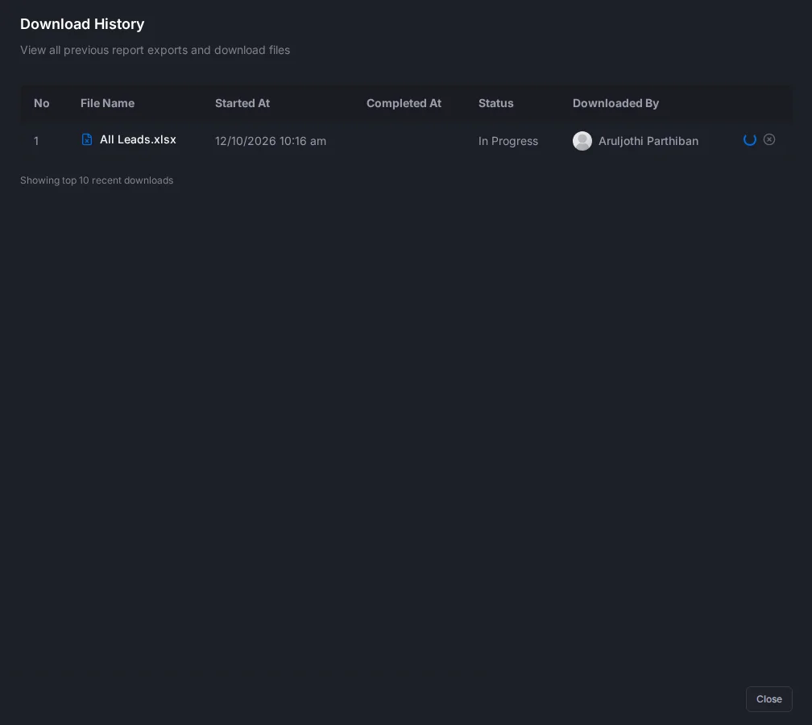The height and width of the screenshot is (725, 812).
Task: Click the View all previous report exports subtitle
Action: (x=155, y=50)
